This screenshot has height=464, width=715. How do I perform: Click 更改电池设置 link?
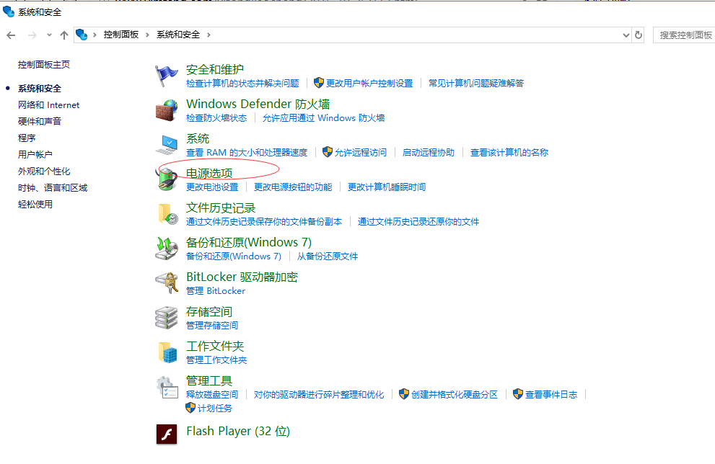(x=212, y=187)
